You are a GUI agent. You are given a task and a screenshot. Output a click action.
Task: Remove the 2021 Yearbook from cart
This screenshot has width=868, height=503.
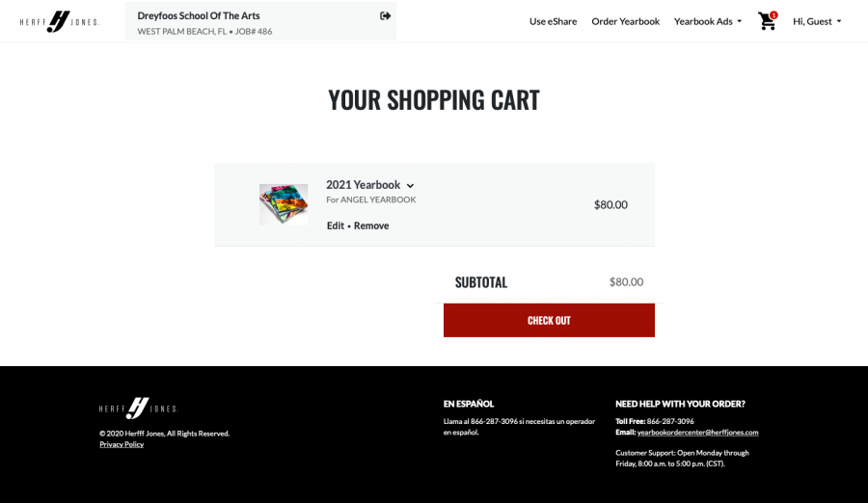[371, 225]
